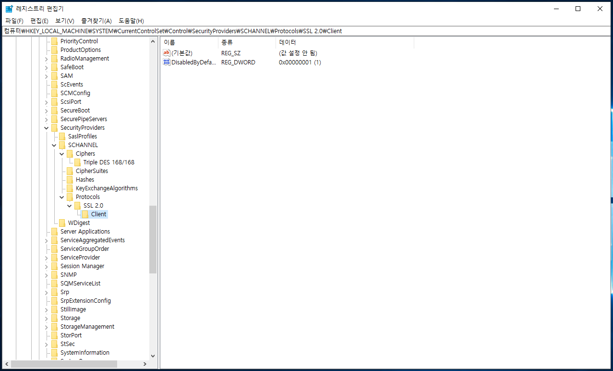Click the SecureBoot folder icon
The height and width of the screenshot is (371, 613).
tap(54, 111)
